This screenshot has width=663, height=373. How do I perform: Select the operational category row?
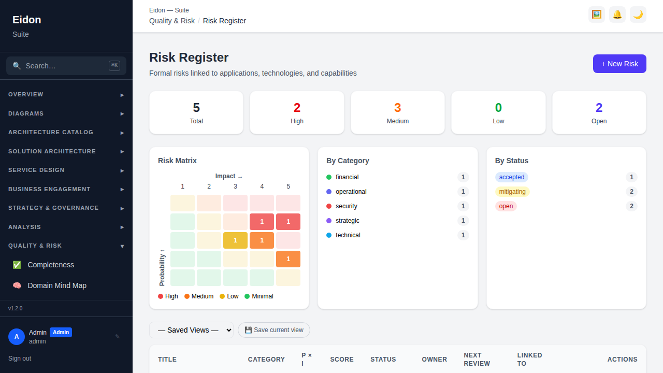click(x=398, y=192)
